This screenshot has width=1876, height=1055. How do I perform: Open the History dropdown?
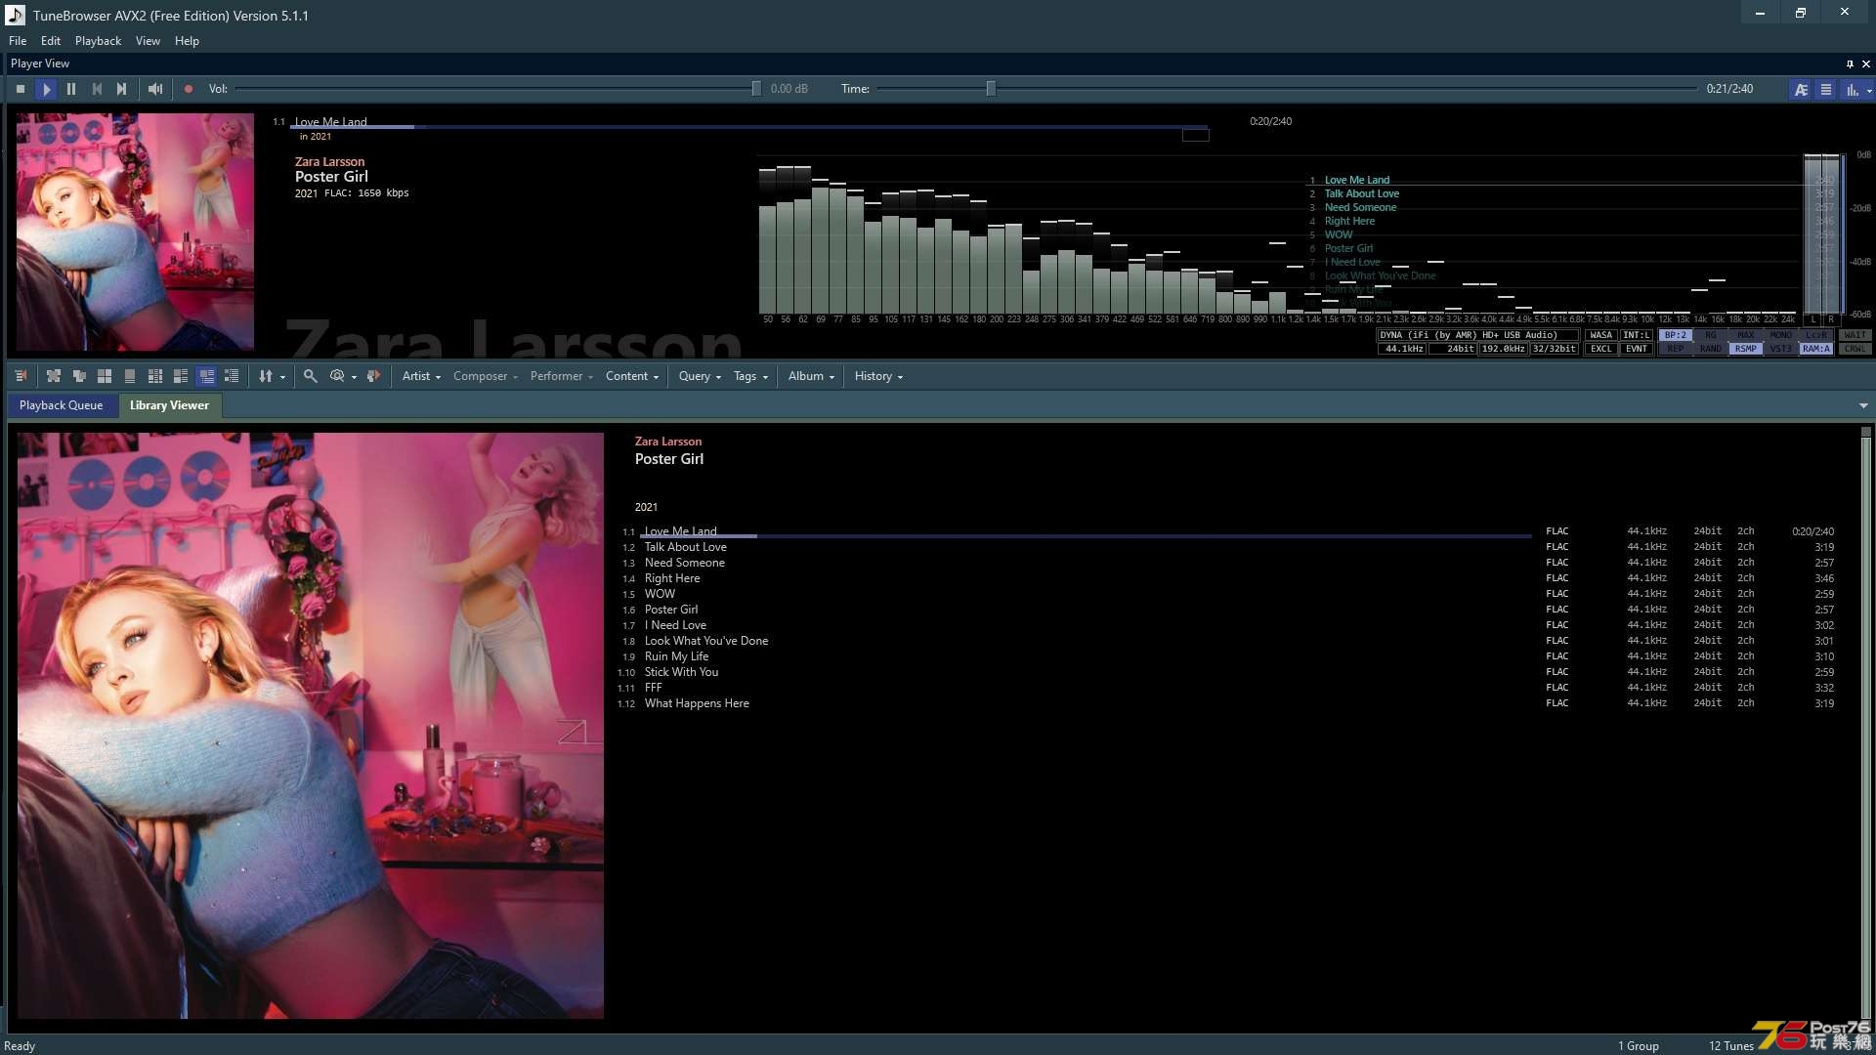tap(878, 376)
